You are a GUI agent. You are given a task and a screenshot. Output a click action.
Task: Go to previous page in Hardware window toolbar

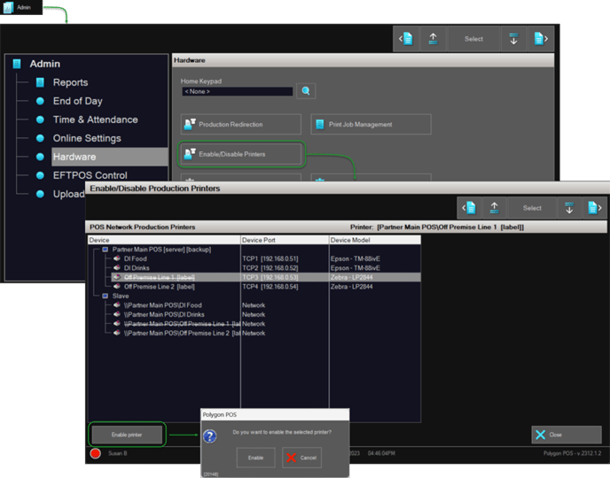[406, 39]
